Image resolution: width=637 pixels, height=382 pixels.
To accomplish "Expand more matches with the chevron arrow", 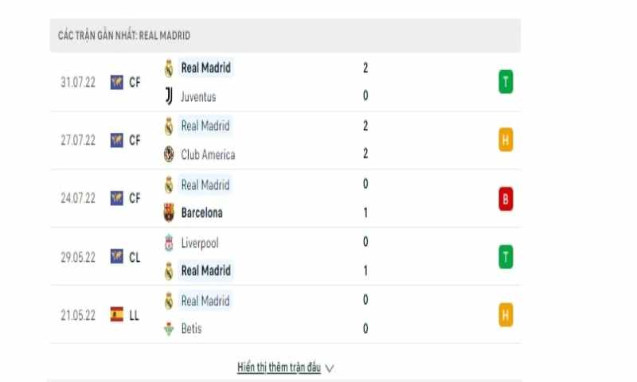I will click(x=330, y=368).
